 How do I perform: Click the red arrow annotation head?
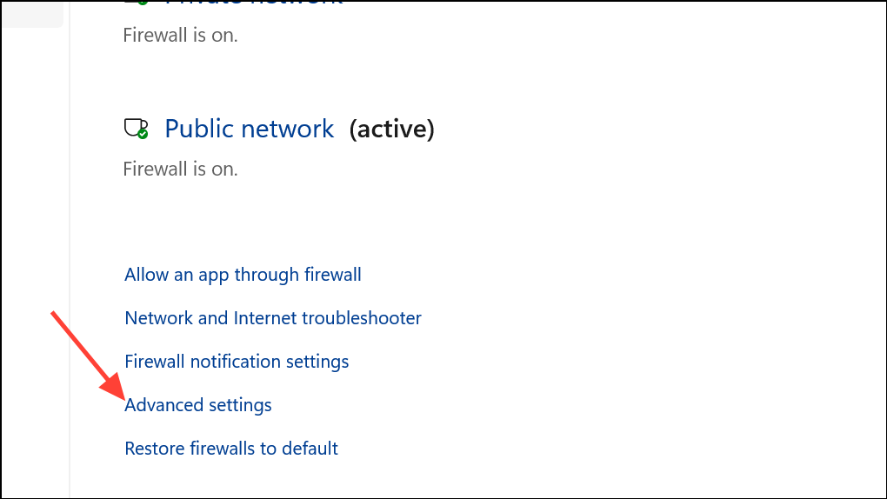(114, 387)
